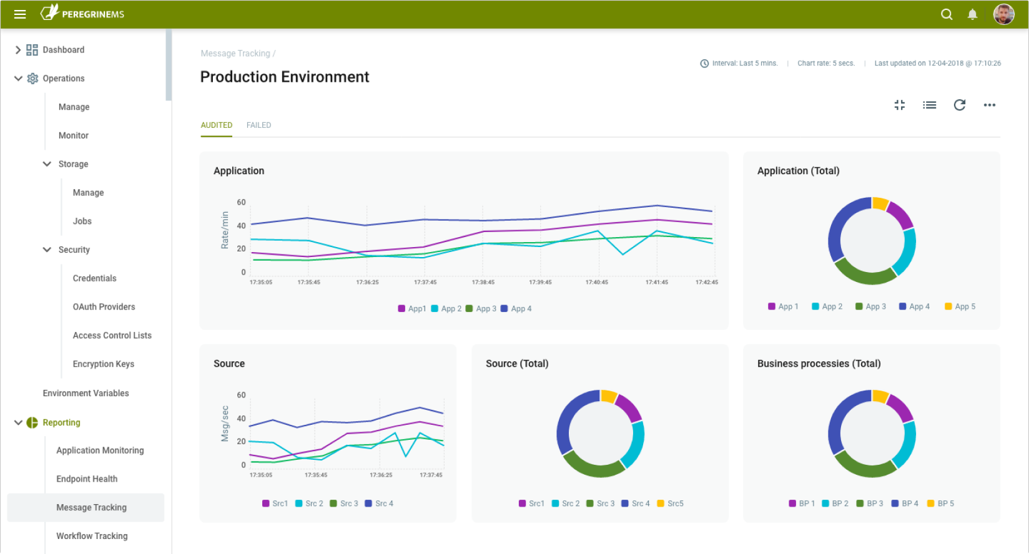1029x554 pixels.
Task: Open Endpoint Health
Action: (87, 479)
